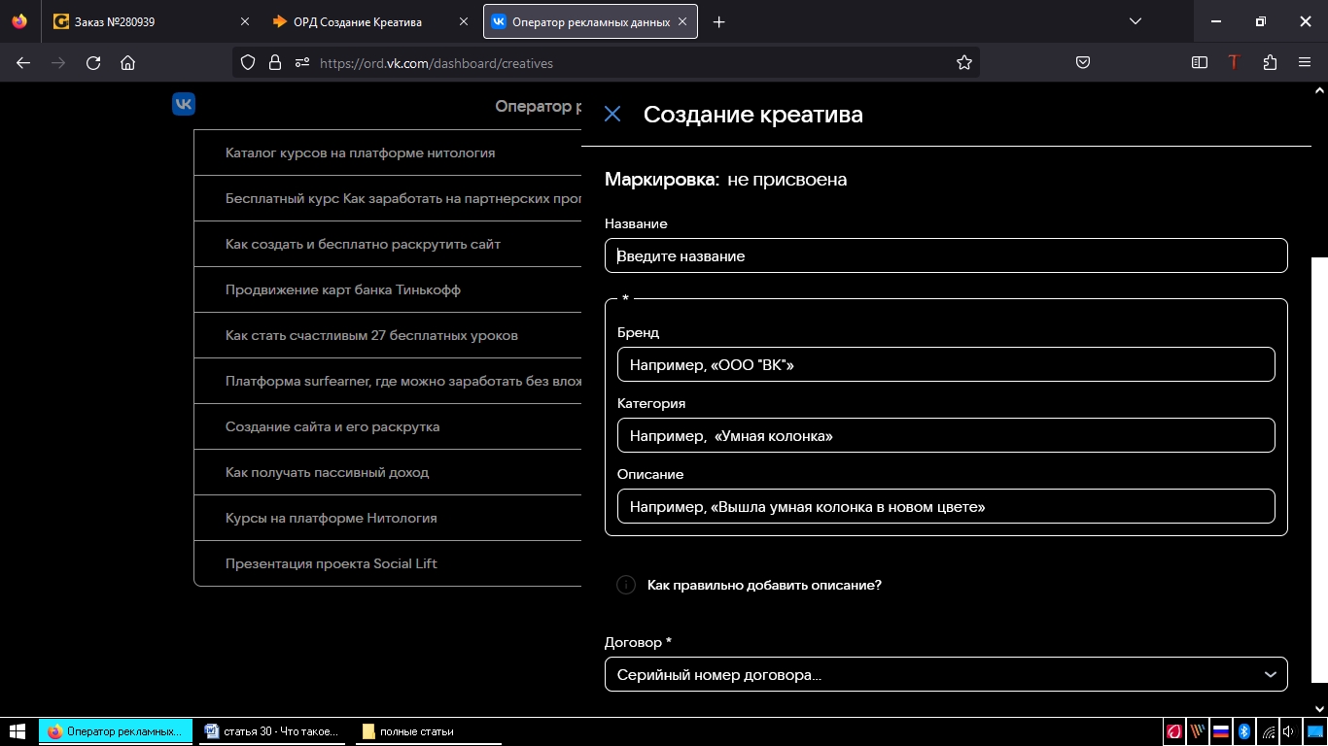Open the volume speaker tray icon
This screenshot has height=746, width=1328.
pyautogui.click(x=1290, y=731)
